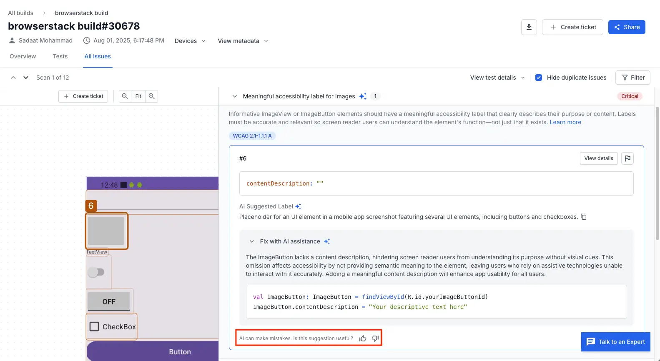Image resolution: width=660 pixels, height=361 pixels.
Task: Click the flag icon on issue #6
Action: click(627, 158)
